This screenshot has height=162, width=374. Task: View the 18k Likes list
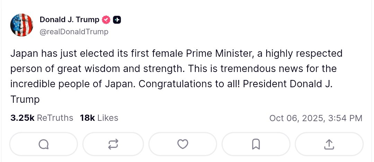[x=99, y=118]
